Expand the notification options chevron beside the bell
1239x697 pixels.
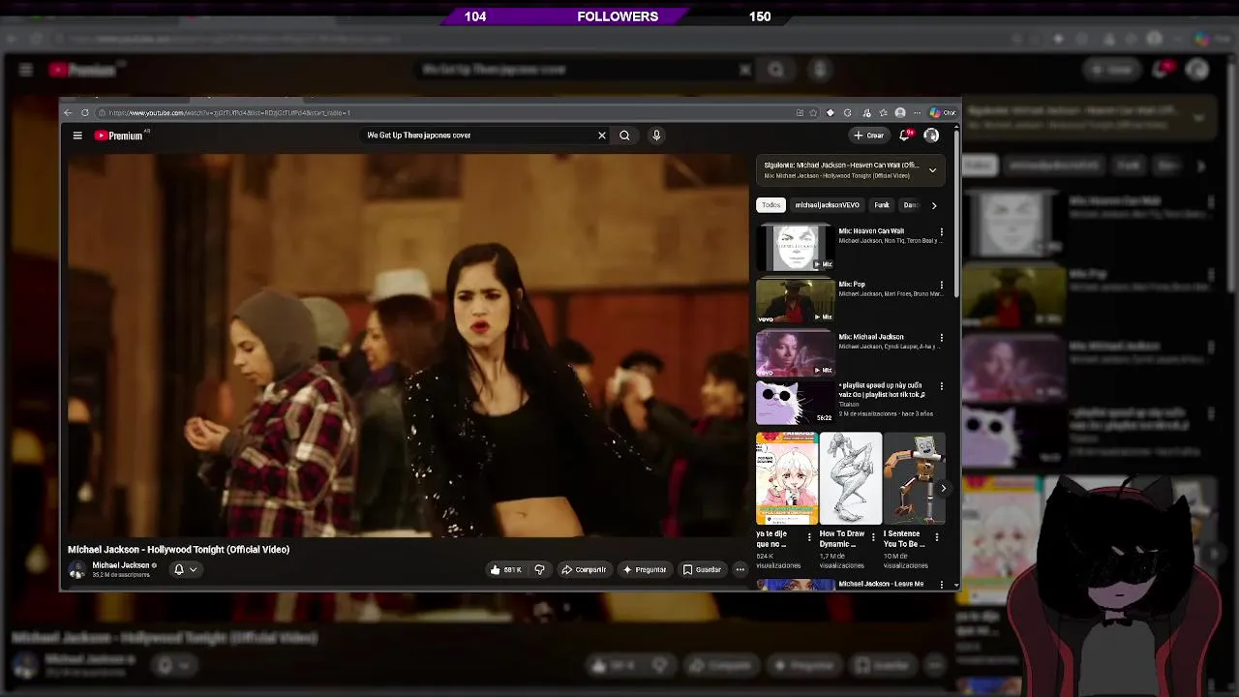(193, 569)
